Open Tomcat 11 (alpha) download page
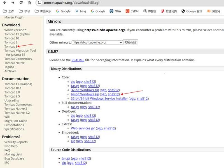The width and height of the screenshot is (224, 168). [x=17, y=34]
